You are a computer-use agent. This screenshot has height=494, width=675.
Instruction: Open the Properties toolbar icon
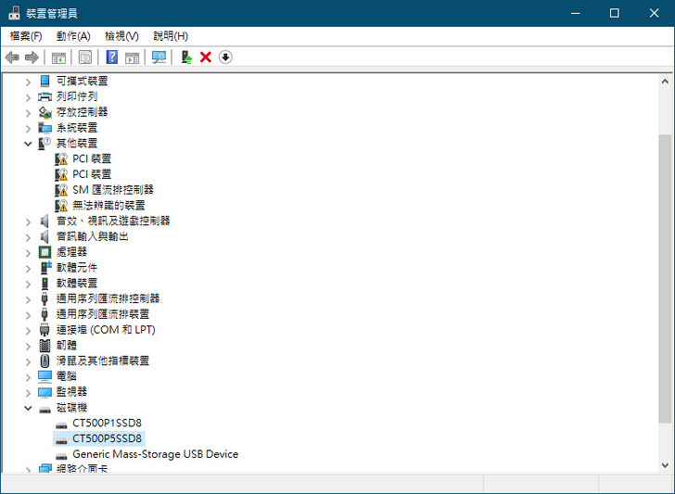coord(84,57)
